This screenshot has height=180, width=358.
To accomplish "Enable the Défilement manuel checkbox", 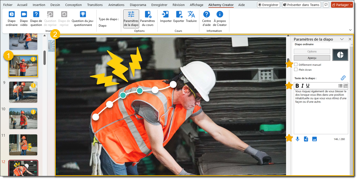I will tap(296, 65).
